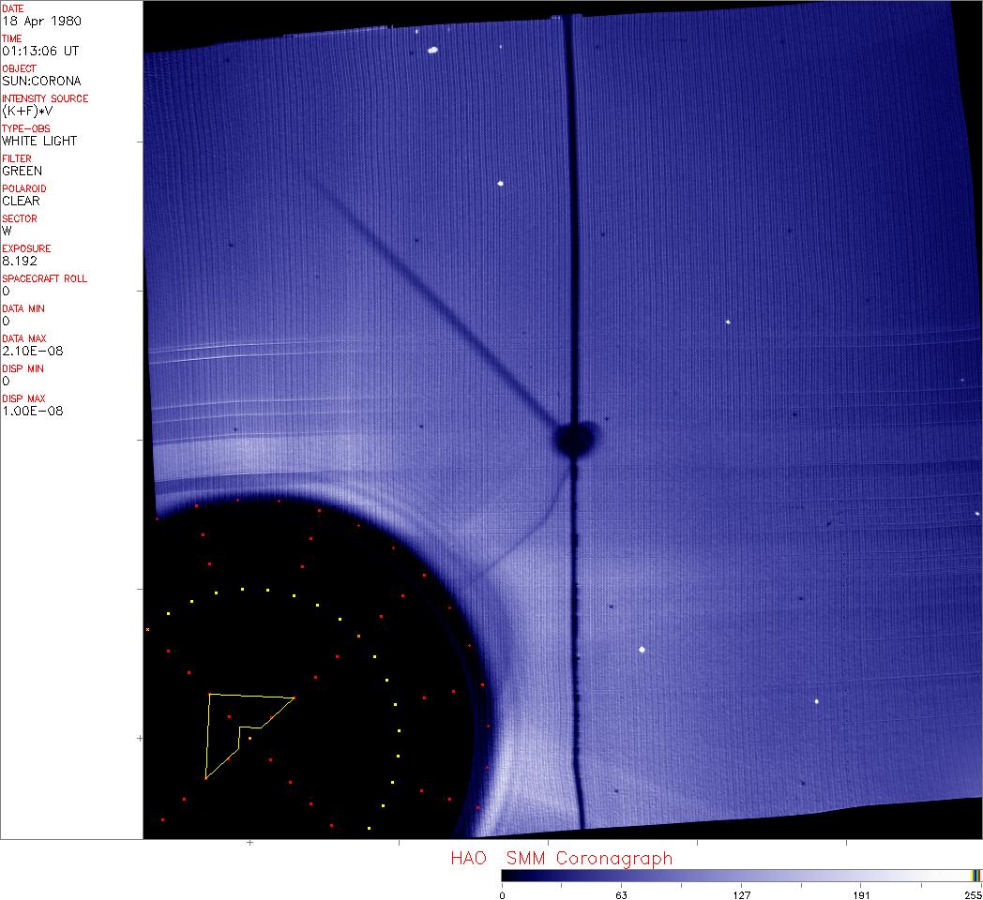Click the GREEN filter value
The width and height of the screenshot is (983, 900).
click(22, 171)
